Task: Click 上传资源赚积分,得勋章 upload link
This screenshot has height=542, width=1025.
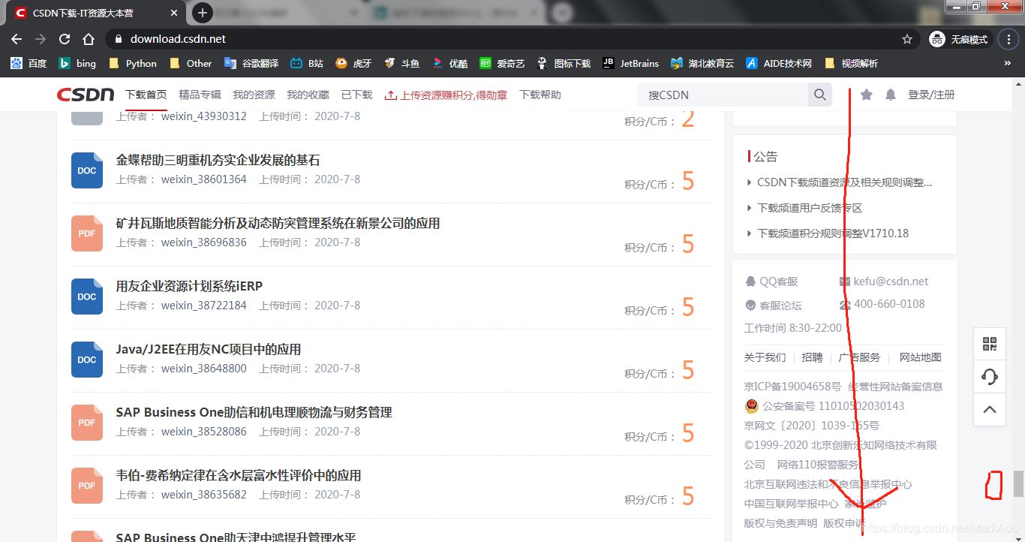Action: coord(446,95)
